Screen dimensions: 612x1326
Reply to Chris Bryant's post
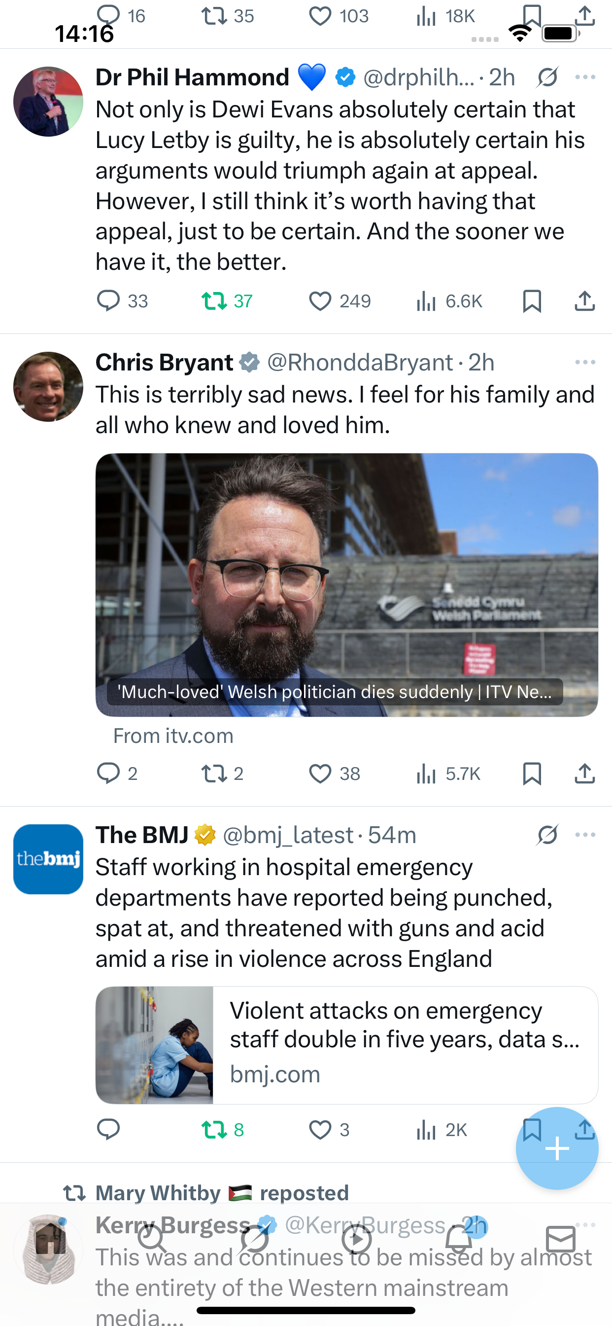pyautogui.click(x=108, y=773)
